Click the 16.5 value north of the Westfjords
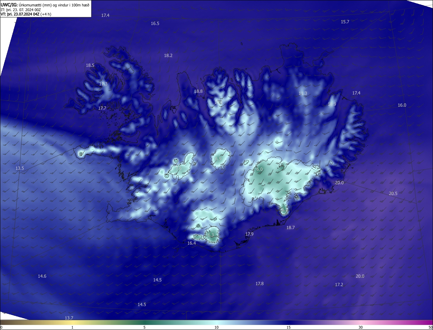Image resolution: width=433 pixels, height=330 pixels. pos(155,24)
